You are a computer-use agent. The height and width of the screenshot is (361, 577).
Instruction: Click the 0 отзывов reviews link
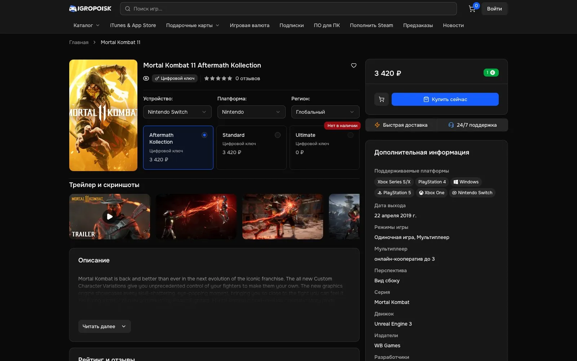pos(248,78)
